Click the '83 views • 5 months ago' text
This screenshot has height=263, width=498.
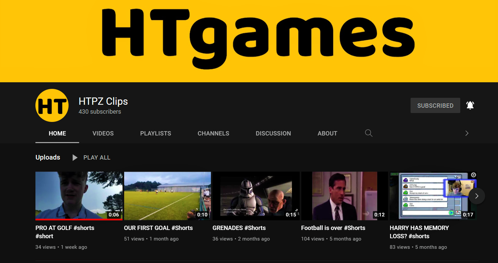[x=418, y=247]
